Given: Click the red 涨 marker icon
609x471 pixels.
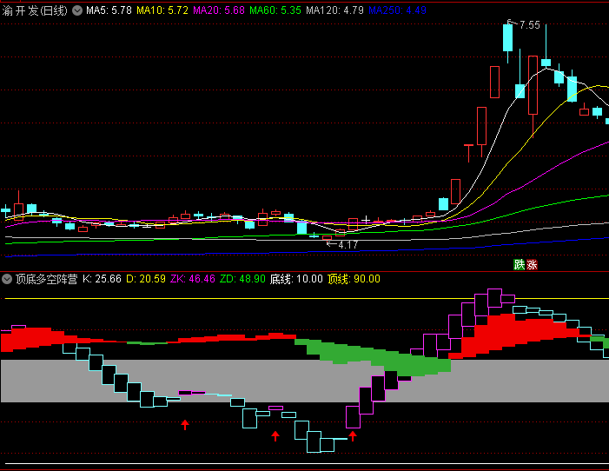Looking at the screenshot, I should (532, 265).
